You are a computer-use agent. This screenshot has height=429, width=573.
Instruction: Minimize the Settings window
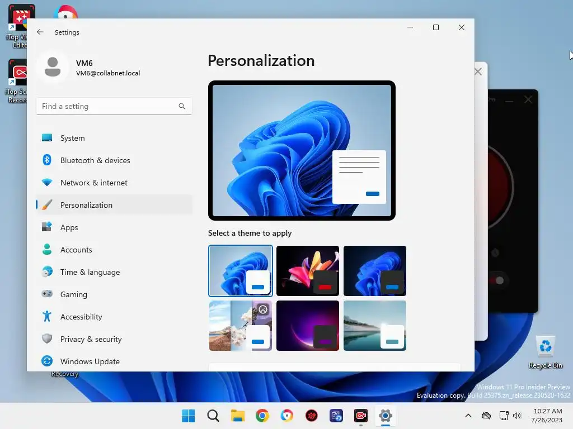410,27
